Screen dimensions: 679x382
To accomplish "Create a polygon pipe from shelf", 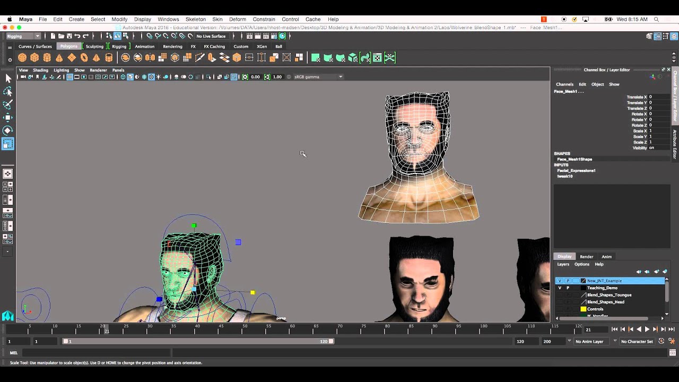I will pyautogui.click(x=109, y=58).
